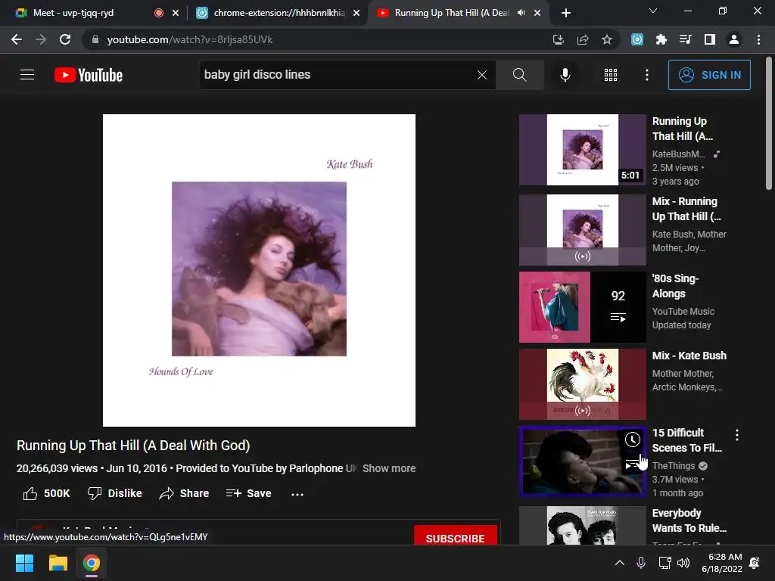Open the notifications center icon
This screenshot has width=775, height=581.
(x=755, y=563)
